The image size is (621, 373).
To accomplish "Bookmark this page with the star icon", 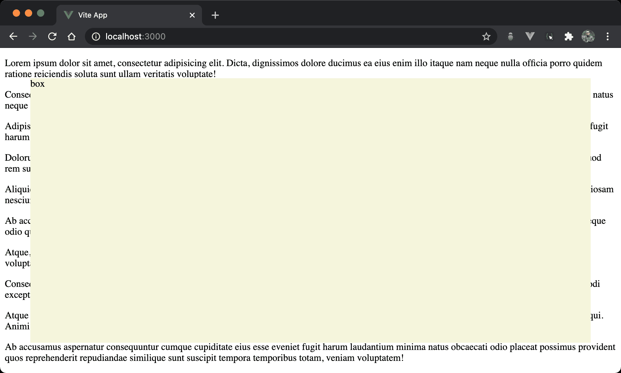I will [x=486, y=37].
